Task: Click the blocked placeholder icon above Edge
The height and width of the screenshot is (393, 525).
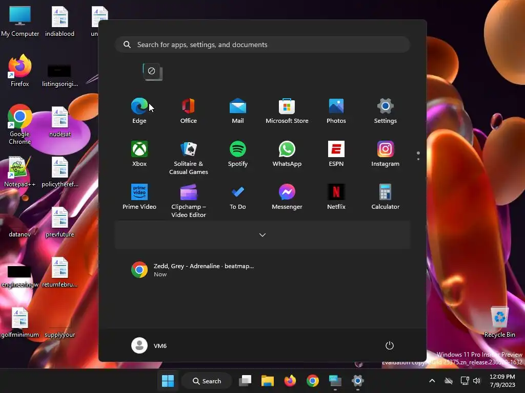Action: pos(152,72)
